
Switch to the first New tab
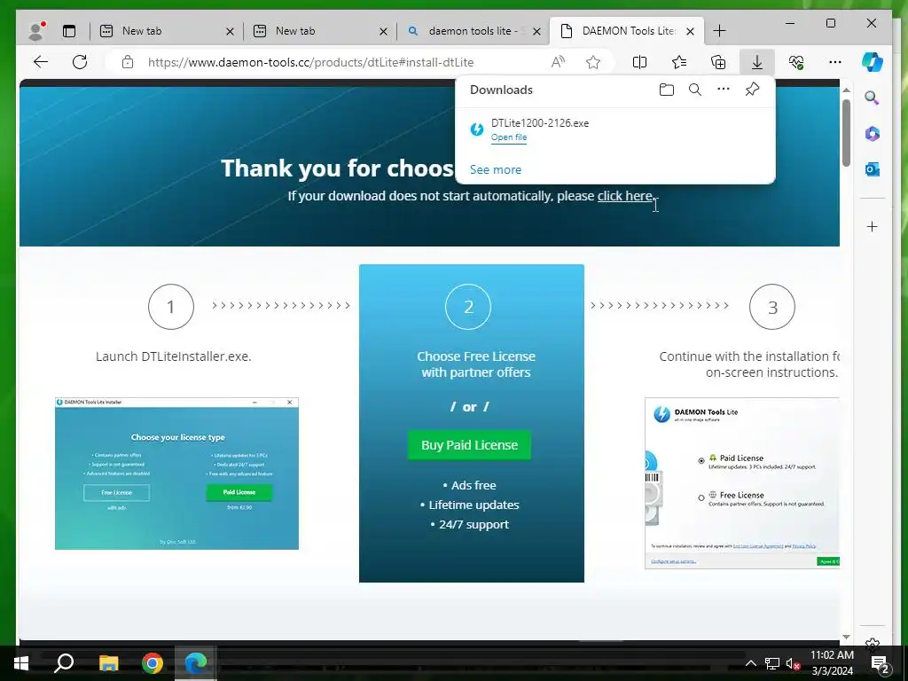166,31
